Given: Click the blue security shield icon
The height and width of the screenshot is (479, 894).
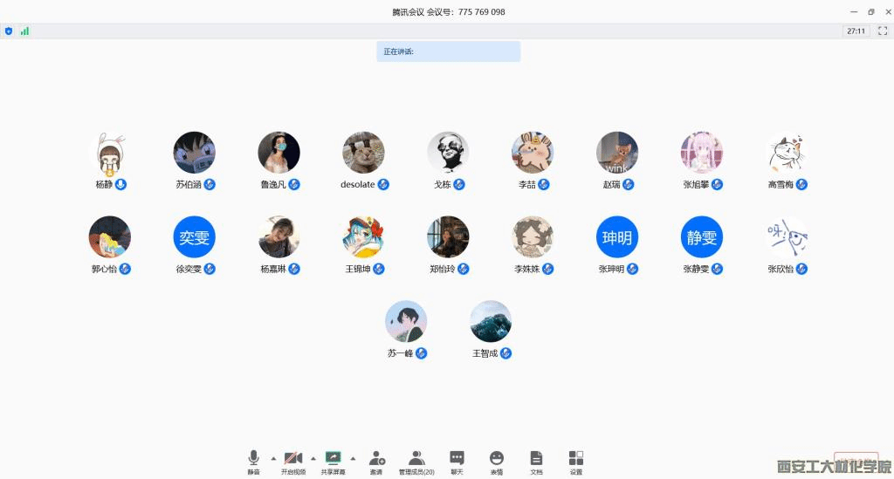Looking at the screenshot, I should click(x=9, y=31).
